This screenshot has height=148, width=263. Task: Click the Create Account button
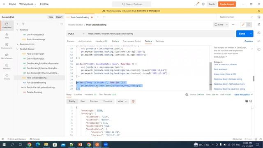point(227,4)
